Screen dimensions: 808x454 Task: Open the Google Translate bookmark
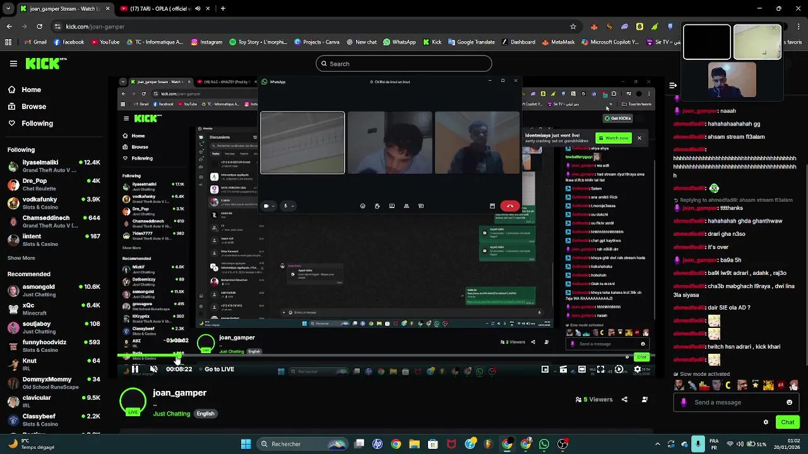[x=471, y=42]
